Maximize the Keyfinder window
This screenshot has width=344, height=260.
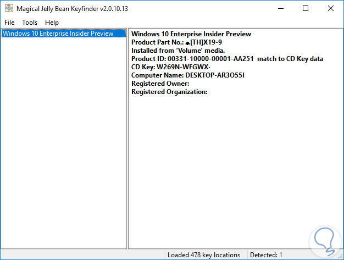pyautogui.click(x=306, y=9)
